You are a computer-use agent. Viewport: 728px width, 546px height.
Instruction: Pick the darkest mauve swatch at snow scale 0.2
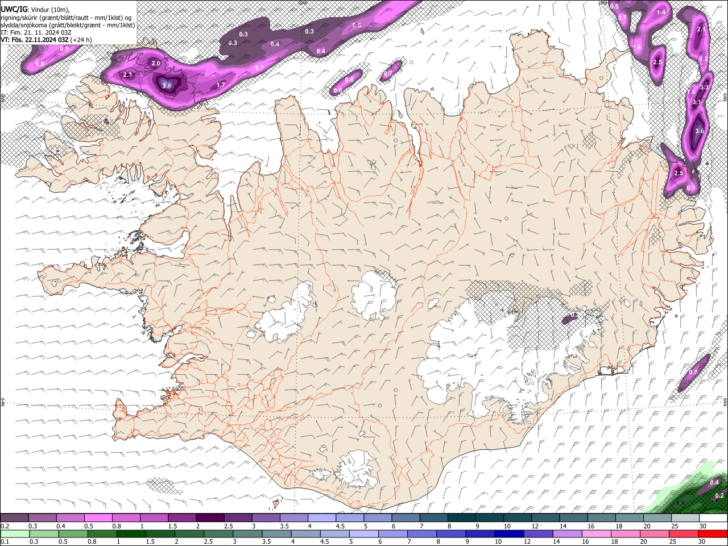coord(15,518)
